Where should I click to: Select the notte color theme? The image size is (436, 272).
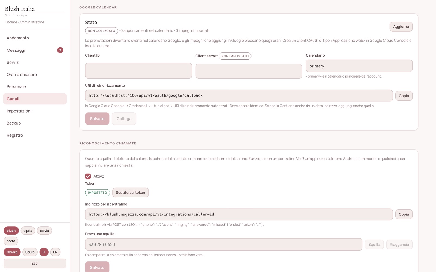pos(11,241)
